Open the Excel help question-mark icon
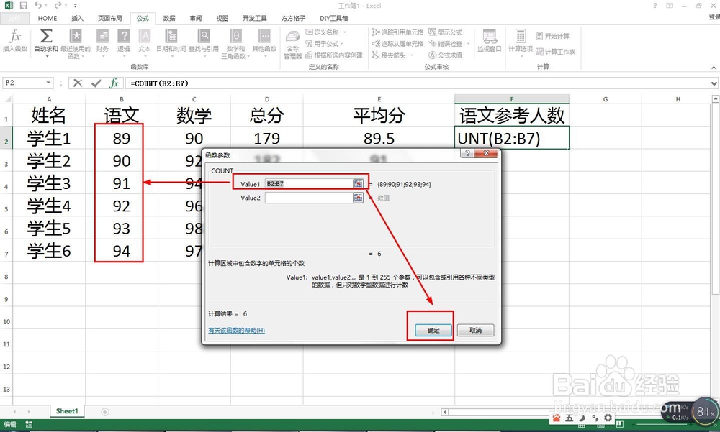Viewport: 720px width, 432px height. (654, 6)
